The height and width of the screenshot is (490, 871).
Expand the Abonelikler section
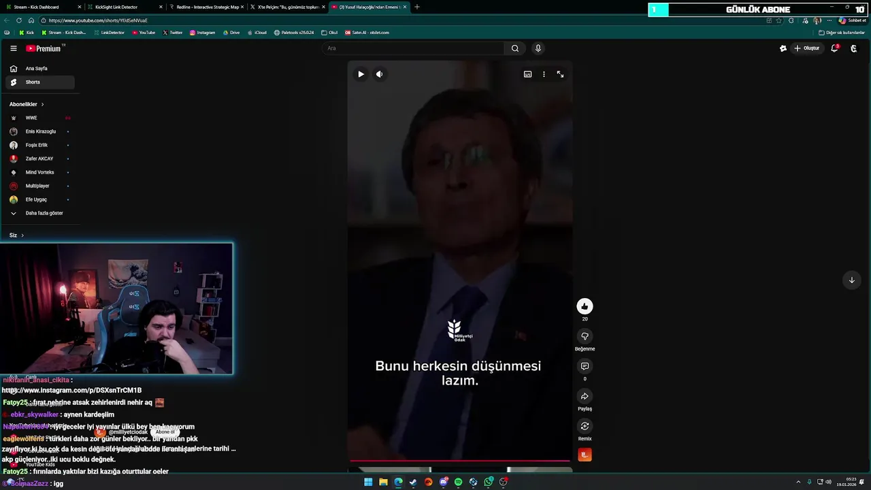27,104
